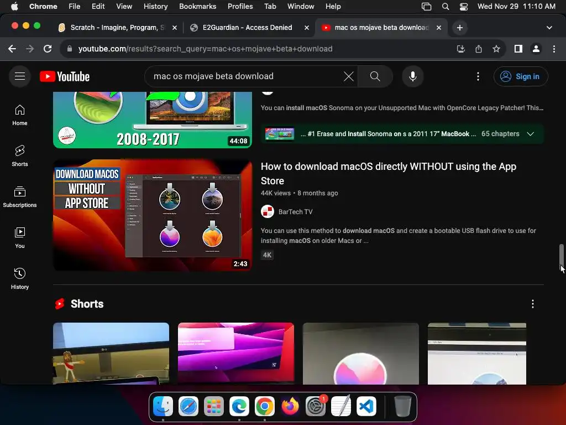The width and height of the screenshot is (566, 425).
Task: Open Control Center in menu bar
Action: [464, 6]
